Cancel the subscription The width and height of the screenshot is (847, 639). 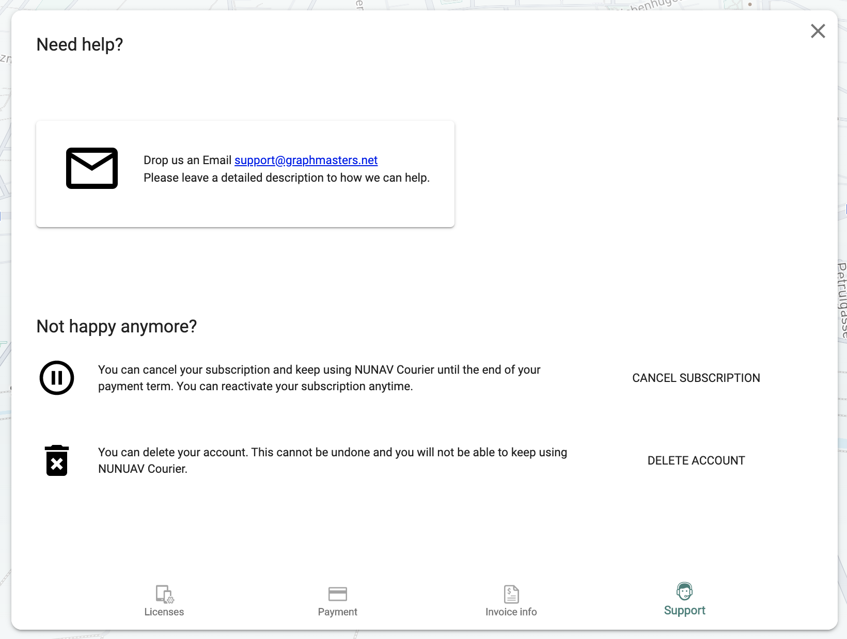click(696, 378)
